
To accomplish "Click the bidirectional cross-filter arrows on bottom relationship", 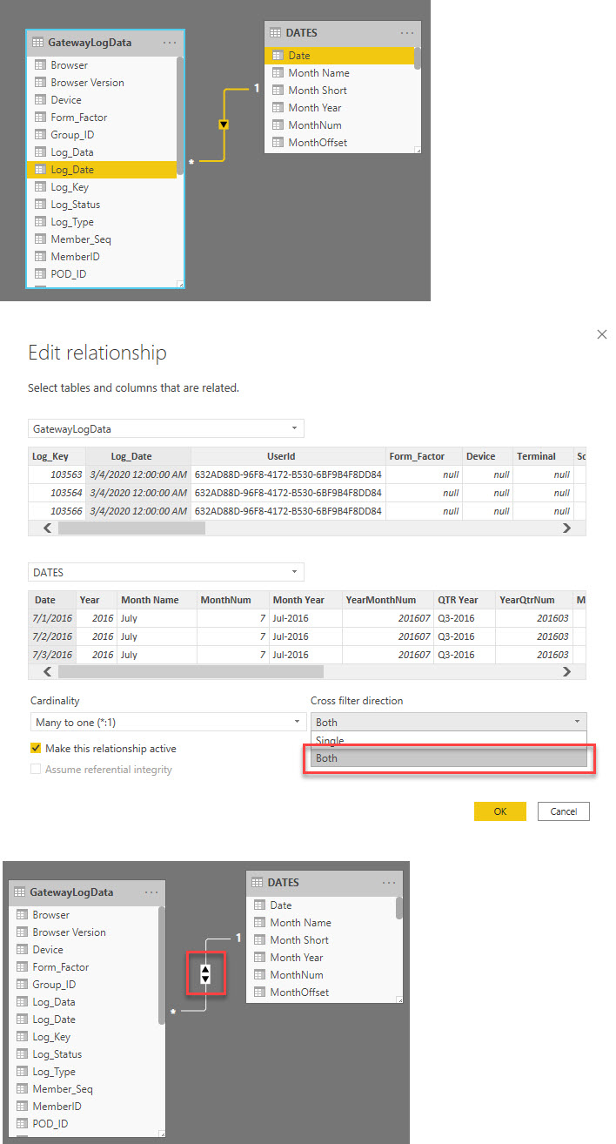I will pyautogui.click(x=205, y=972).
